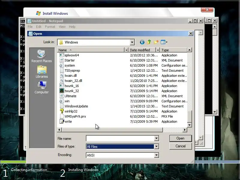This screenshot has width=240, height=180.
Task: Go back using the blue back arrow icon
Action: coord(142,42)
